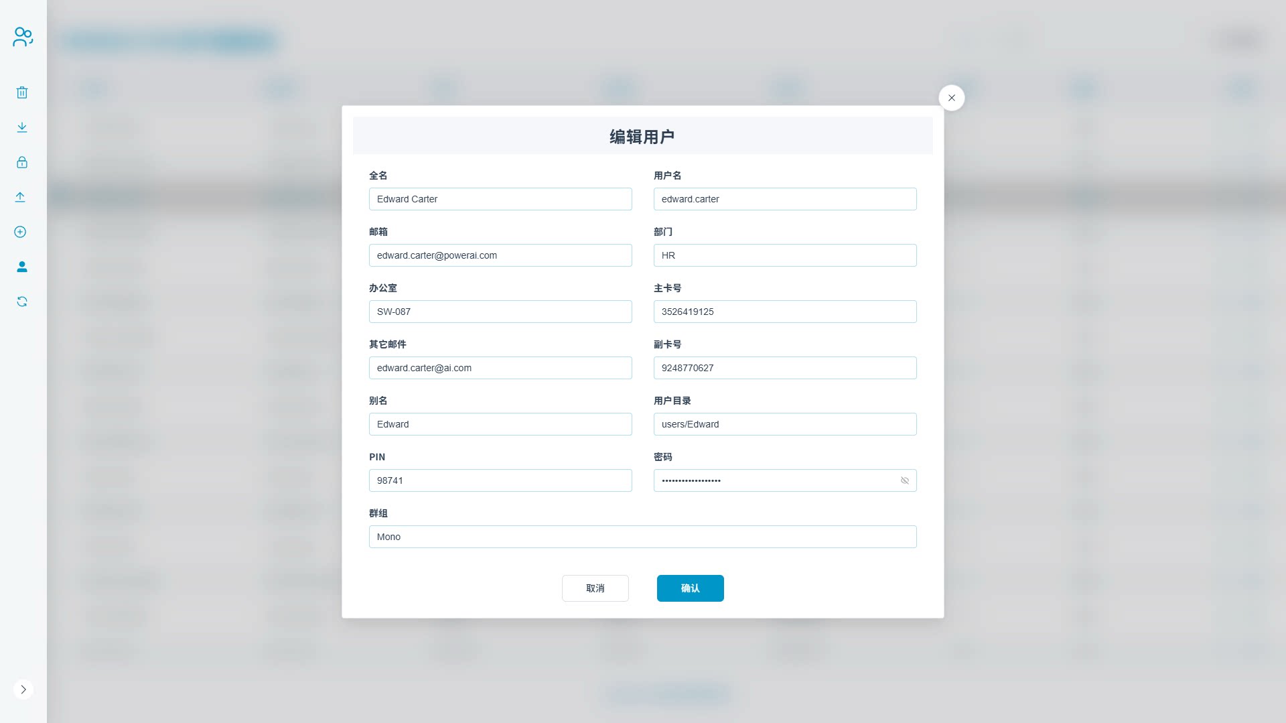The image size is (1286, 723).
Task: Open the 部门 field showing HR
Action: (x=784, y=255)
